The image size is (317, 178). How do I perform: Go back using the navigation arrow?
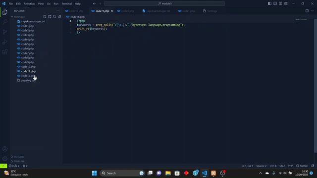point(94,3)
